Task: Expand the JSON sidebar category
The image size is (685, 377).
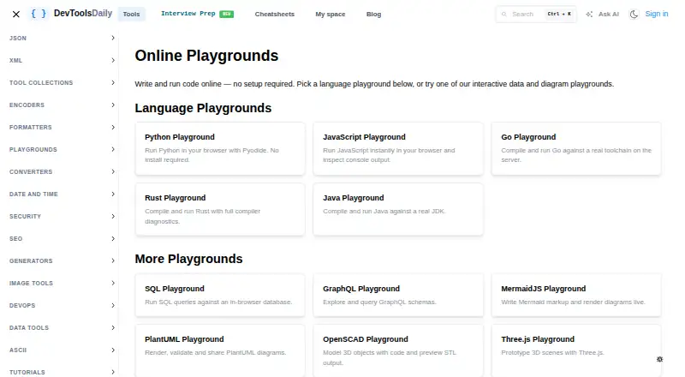Action: tap(62, 38)
